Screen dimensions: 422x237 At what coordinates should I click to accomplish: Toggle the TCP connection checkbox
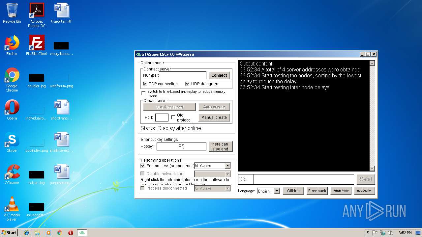tap(145, 84)
